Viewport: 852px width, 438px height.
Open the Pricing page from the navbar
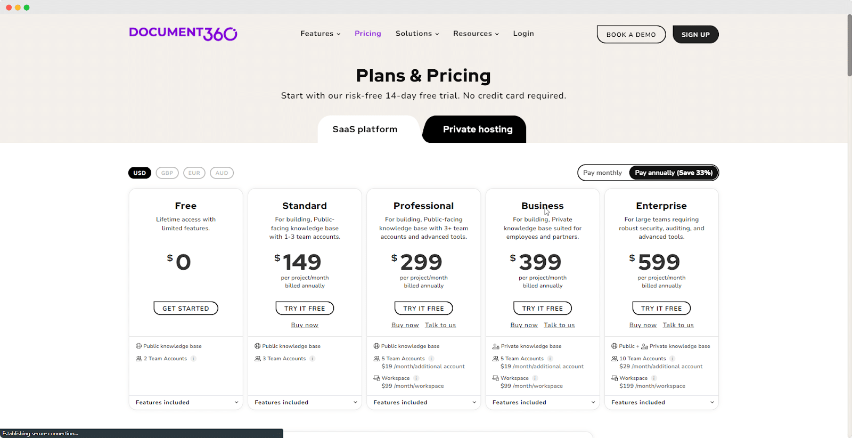click(x=367, y=33)
